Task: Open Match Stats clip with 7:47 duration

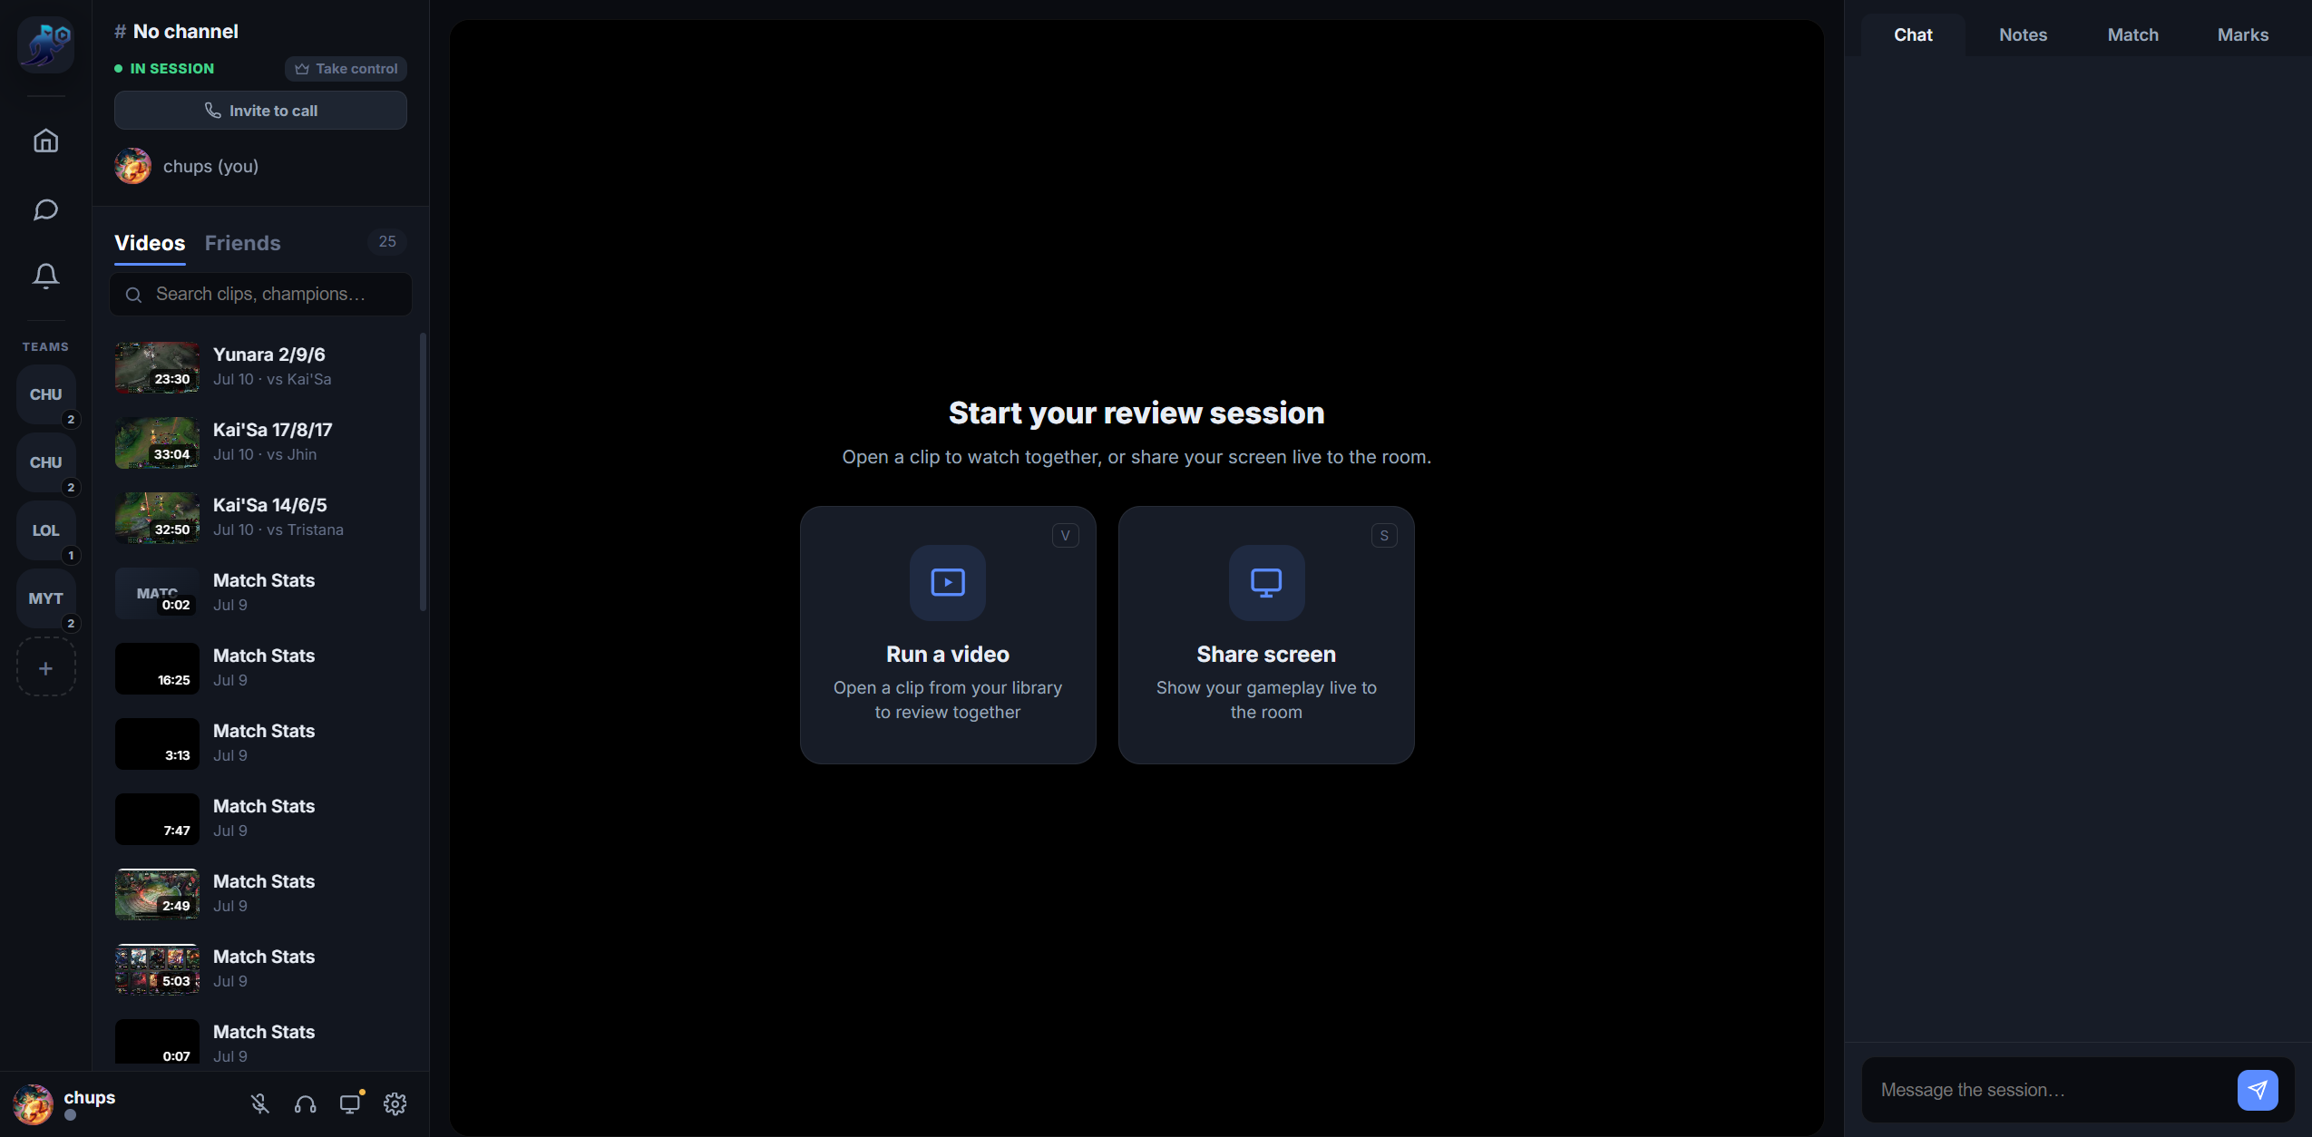Action: click(157, 819)
